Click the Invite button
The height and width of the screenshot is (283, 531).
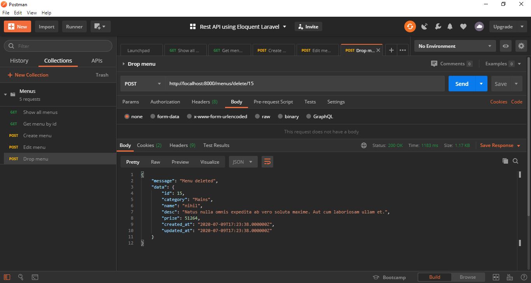pos(309,26)
